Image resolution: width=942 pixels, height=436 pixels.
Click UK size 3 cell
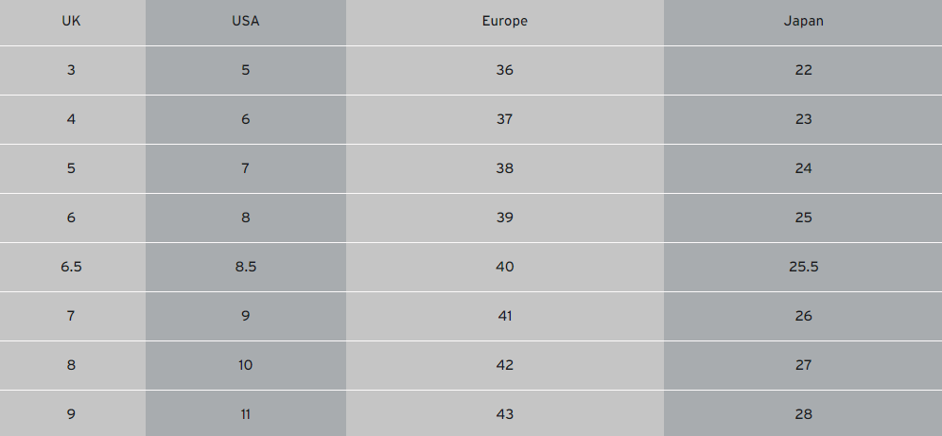point(71,70)
